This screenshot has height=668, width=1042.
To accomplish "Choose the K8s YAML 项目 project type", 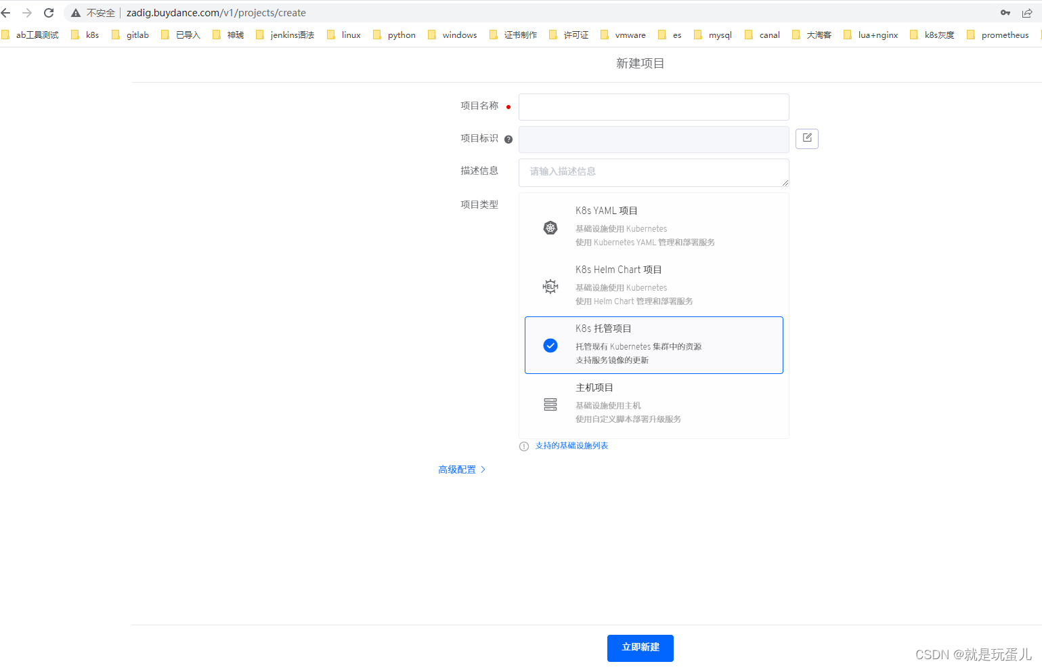I will click(x=653, y=226).
